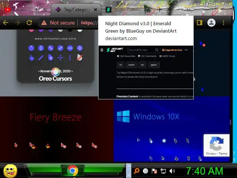Click the 7:40 AM taskbar clock

(204, 171)
